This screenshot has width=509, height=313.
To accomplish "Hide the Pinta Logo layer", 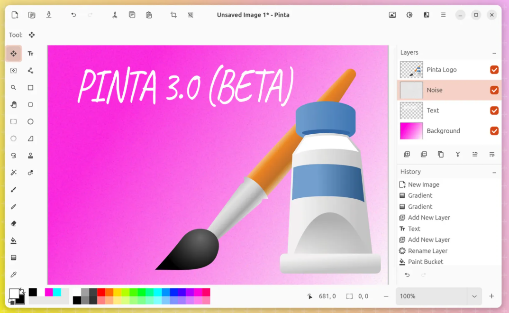I will pos(494,70).
